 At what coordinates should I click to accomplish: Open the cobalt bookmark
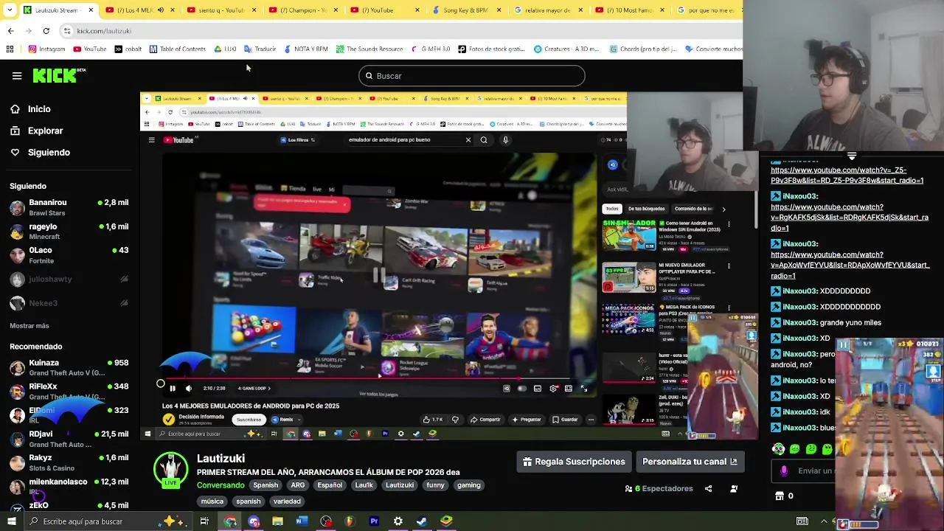(x=128, y=49)
